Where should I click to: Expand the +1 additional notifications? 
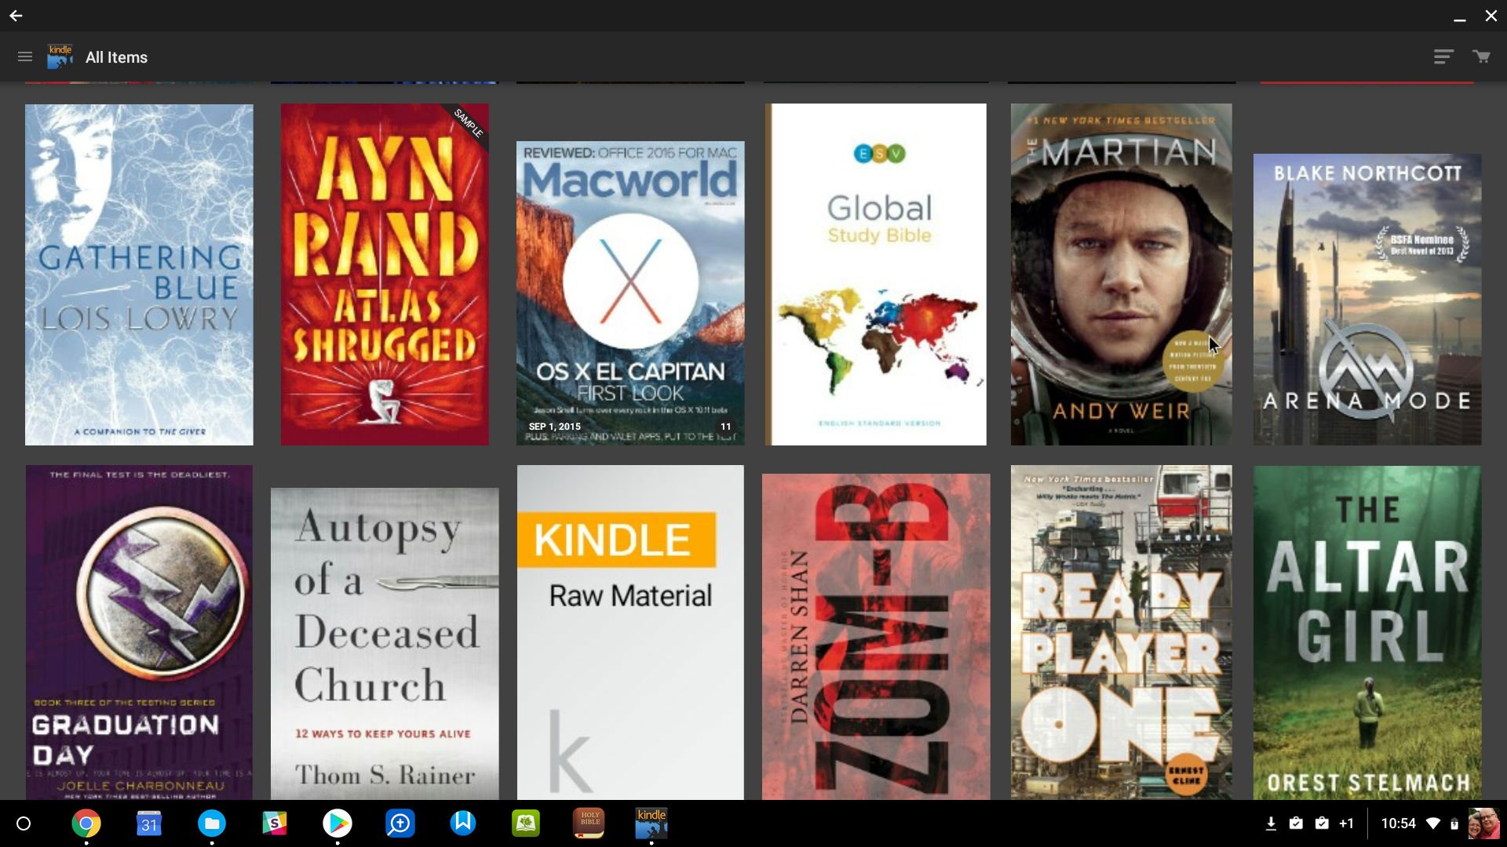1347,823
